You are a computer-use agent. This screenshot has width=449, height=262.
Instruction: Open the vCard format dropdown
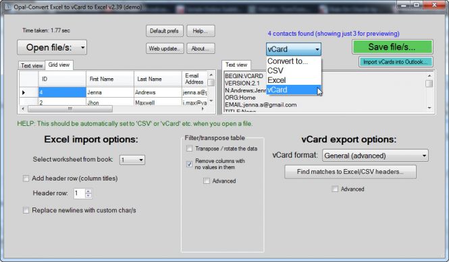click(375, 156)
